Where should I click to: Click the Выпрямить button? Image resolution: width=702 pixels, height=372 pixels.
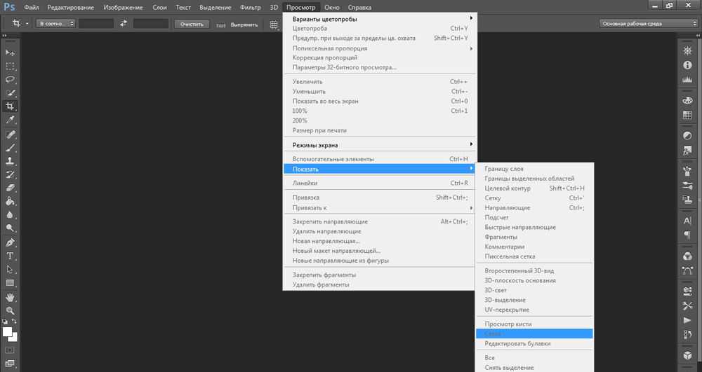pos(244,25)
